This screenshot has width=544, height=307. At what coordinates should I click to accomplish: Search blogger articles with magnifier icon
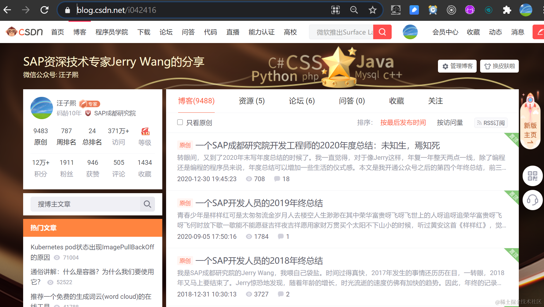147,204
